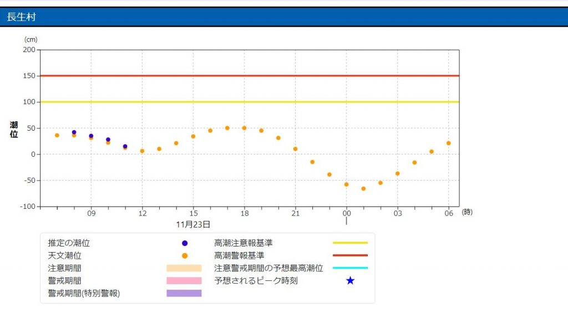Click the orange astronomical tide point at 07 o'clock
Image resolution: width=568 pixels, height=313 pixels.
[57, 135]
